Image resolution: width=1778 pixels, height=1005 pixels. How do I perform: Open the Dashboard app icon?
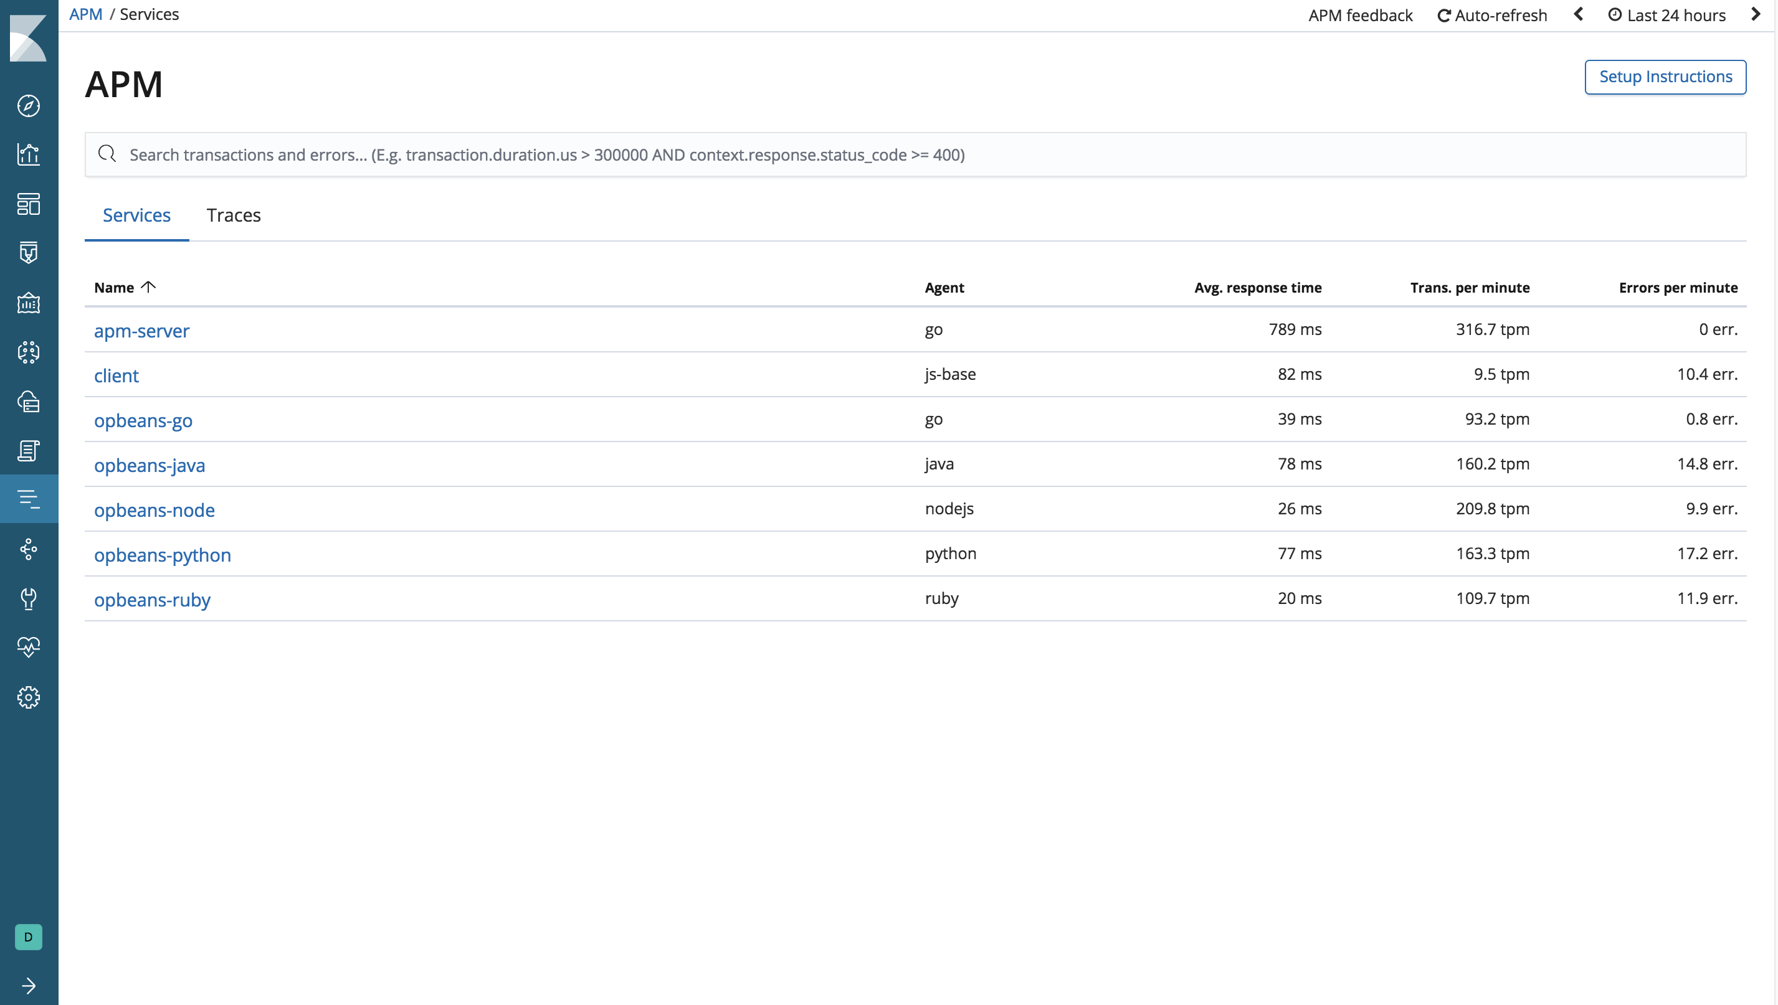[28, 204]
